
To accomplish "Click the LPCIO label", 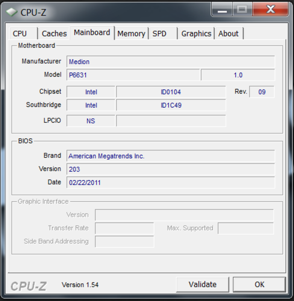I will coord(52,120).
